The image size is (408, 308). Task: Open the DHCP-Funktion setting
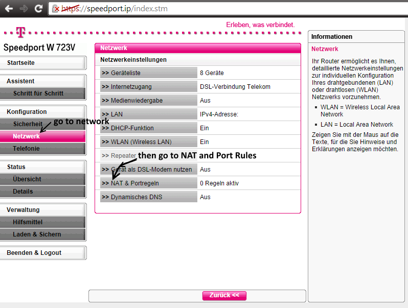pyautogui.click(x=149, y=128)
